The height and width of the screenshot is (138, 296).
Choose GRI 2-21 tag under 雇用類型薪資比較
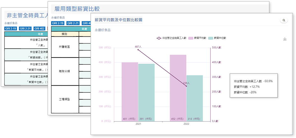[x=73, y=23]
